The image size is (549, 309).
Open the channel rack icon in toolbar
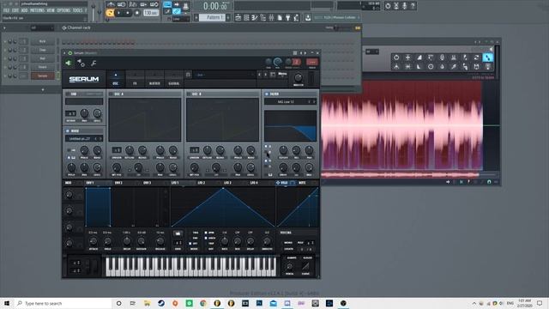(246, 17)
